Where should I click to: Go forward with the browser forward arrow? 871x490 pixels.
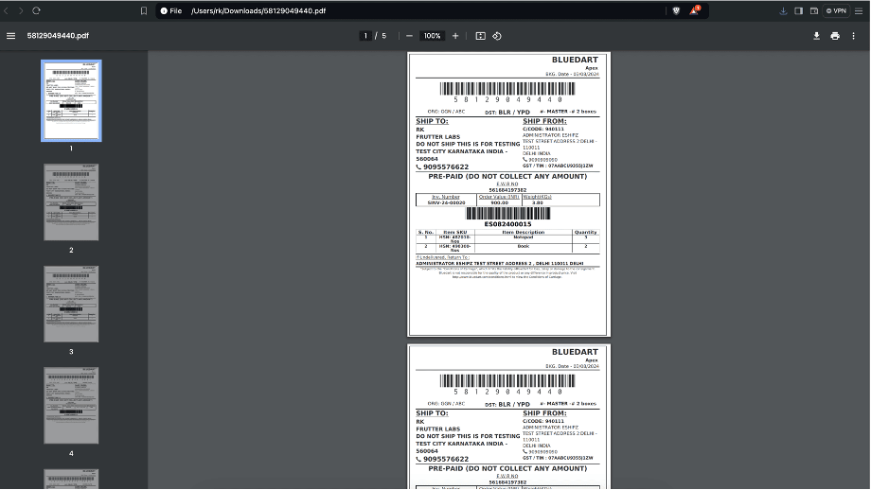tap(21, 10)
